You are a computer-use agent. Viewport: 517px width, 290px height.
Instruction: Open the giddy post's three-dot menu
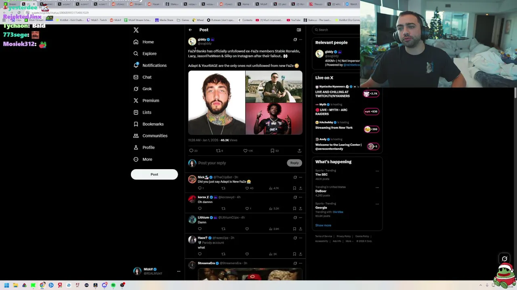(301, 40)
